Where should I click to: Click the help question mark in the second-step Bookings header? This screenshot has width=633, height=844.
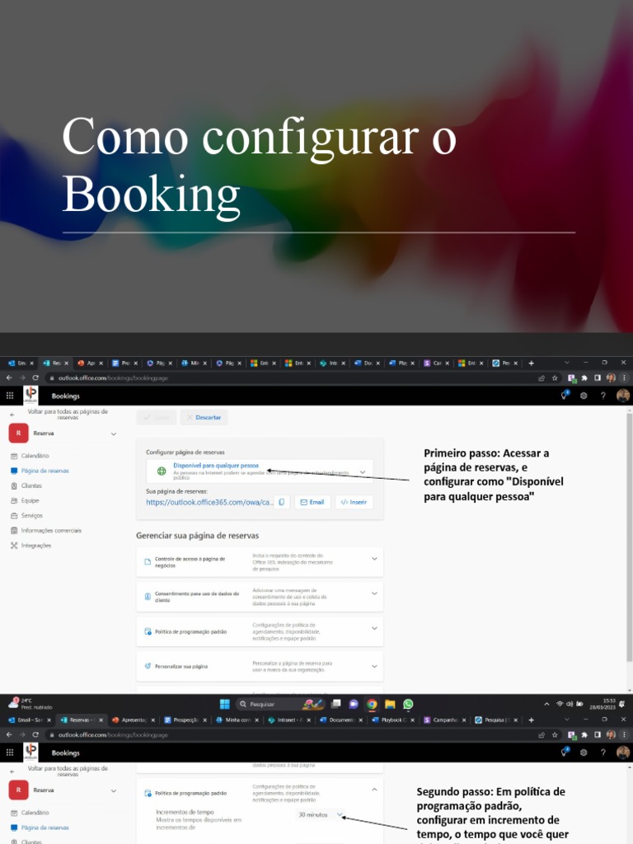[x=603, y=753]
